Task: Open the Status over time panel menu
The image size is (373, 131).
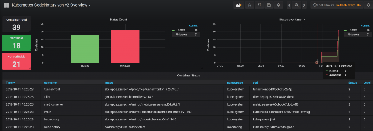Action: click(292, 20)
